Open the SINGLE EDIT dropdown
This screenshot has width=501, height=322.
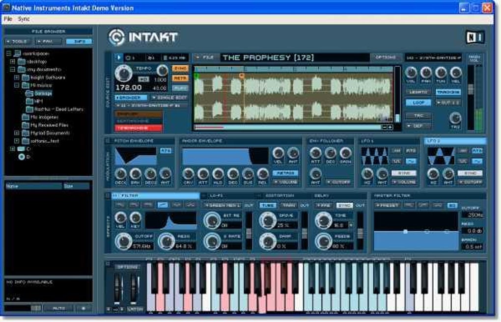(169, 97)
